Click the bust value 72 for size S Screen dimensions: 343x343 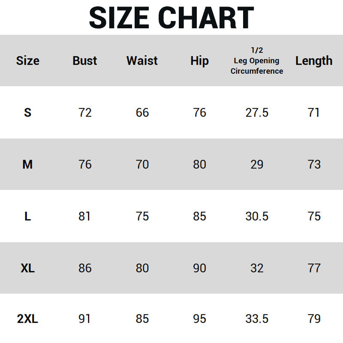point(85,113)
